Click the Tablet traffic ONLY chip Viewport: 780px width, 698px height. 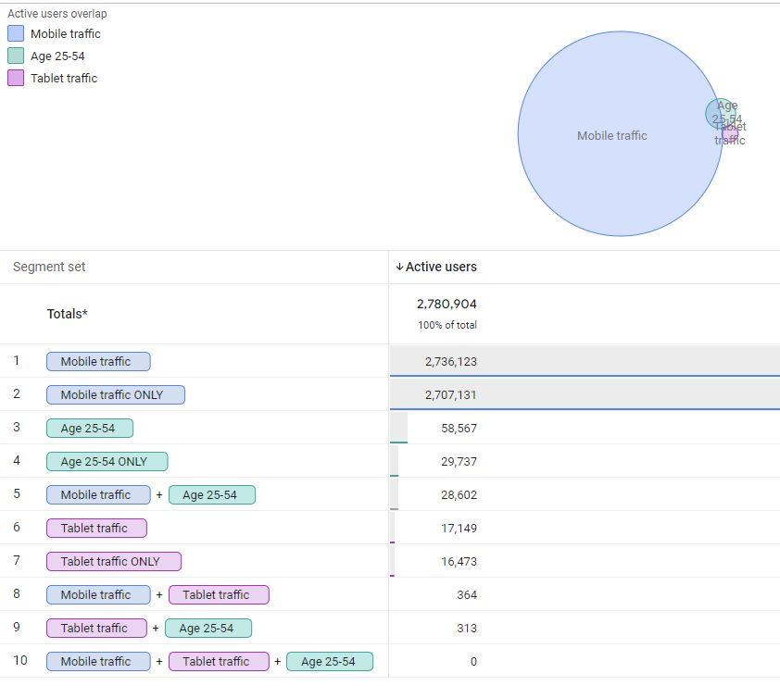114,561
